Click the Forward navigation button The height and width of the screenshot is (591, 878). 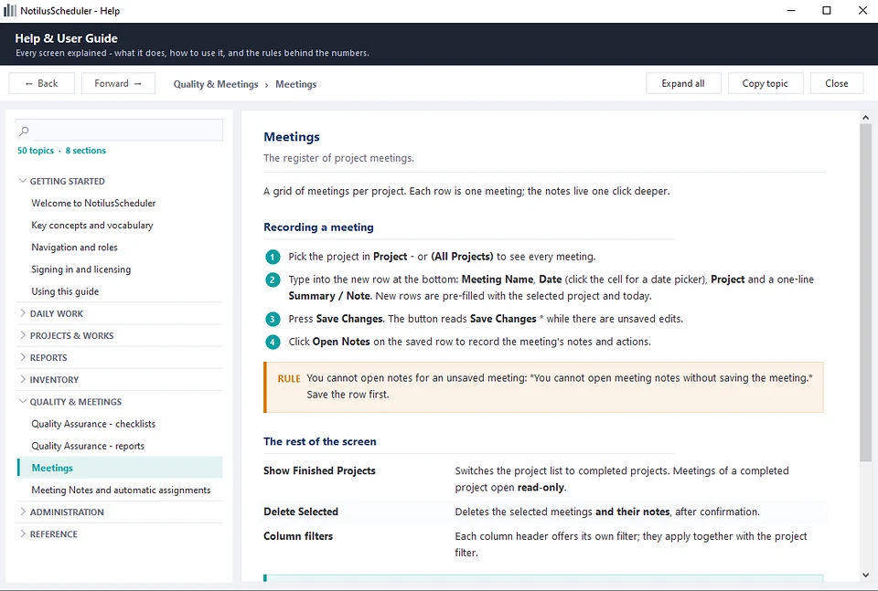[x=118, y=83]
